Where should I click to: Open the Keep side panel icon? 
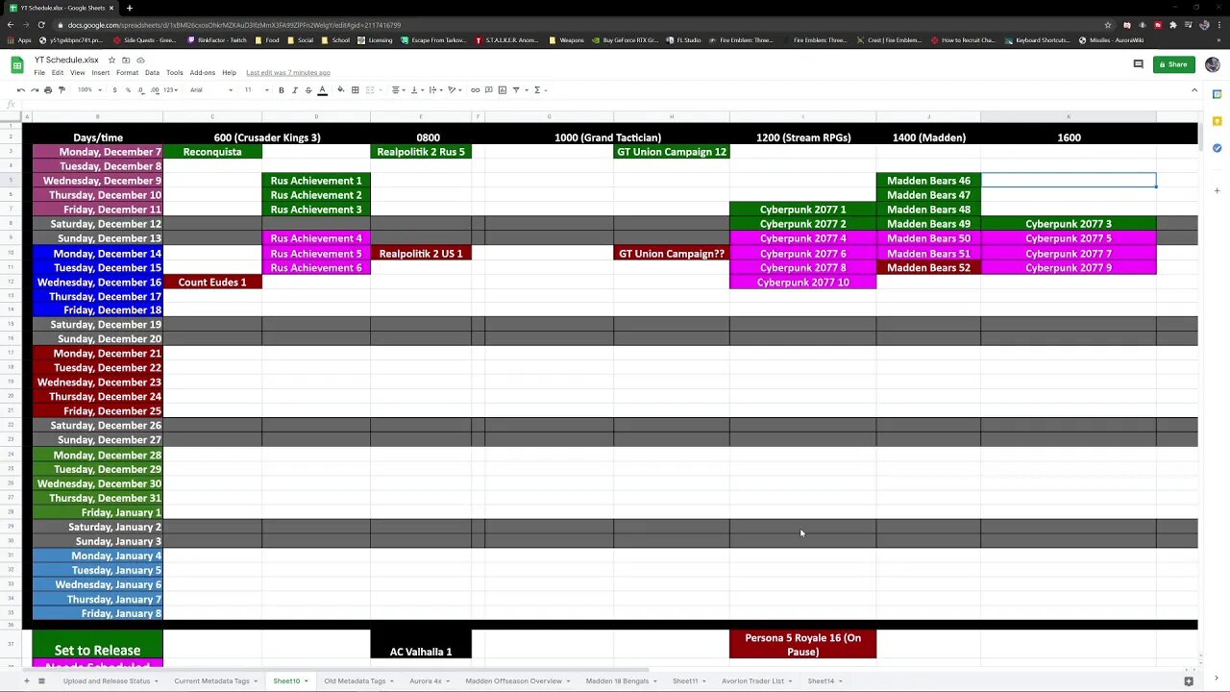pos(1217,121)
